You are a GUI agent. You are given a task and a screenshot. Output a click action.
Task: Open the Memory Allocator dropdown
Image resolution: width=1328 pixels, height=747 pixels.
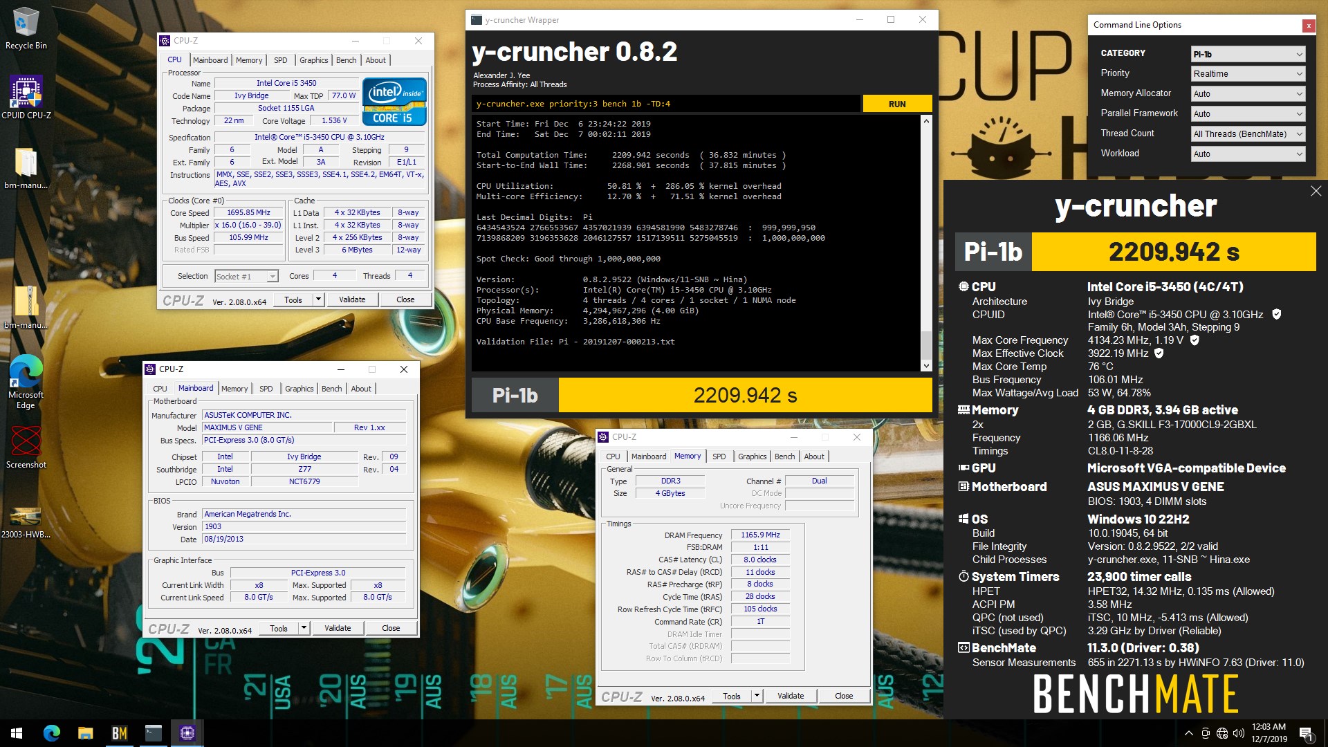(x=1248, y=94)
